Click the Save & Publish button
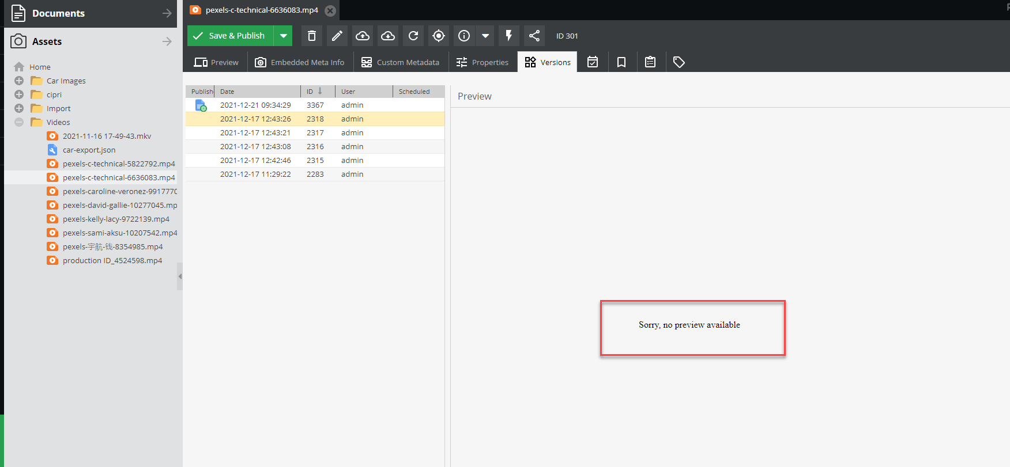1010x467 pixels. pos(231,36)
